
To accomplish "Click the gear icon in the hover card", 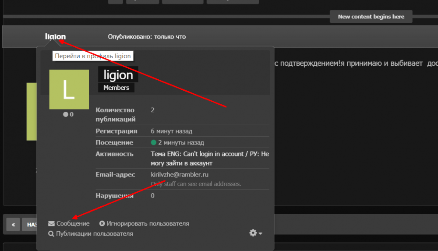I will [x=253, y=233].
